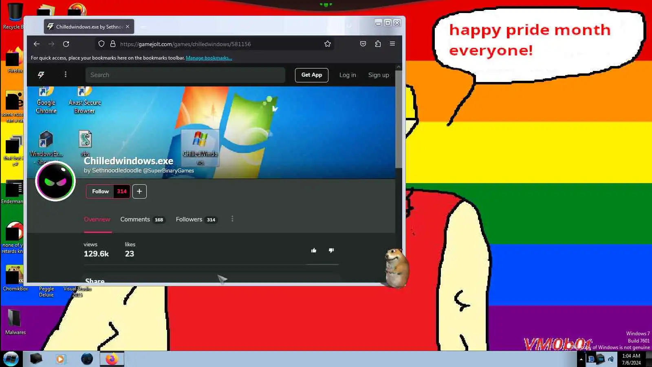652x367 pixels.
Task: Maximize the Firefox window
Action: [388, 23]
